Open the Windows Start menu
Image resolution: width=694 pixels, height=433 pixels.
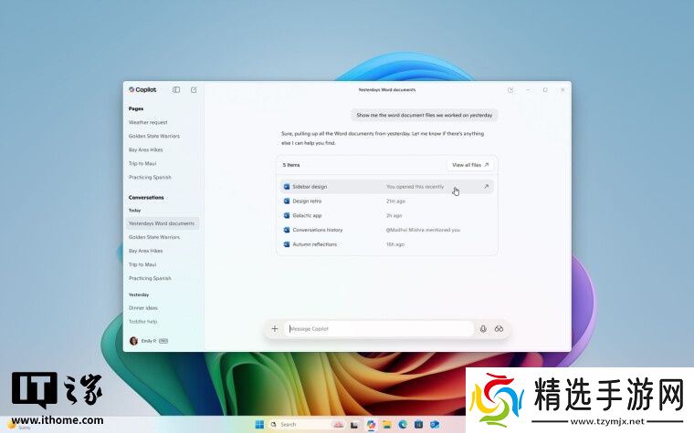click(x=259, y=424)
